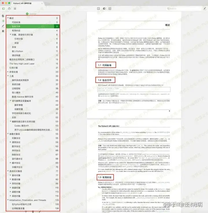Switch to two-page layout icon
This screenshot has height=213, width=208.
click(x=110, y=9)
